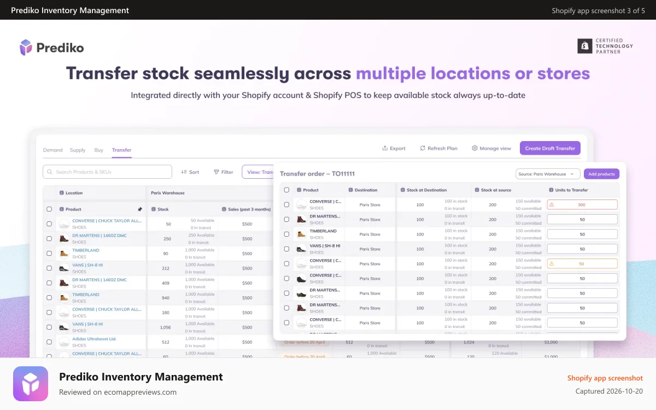Edit units field showing 300
The image size is (656, 410).
(582, 204)
